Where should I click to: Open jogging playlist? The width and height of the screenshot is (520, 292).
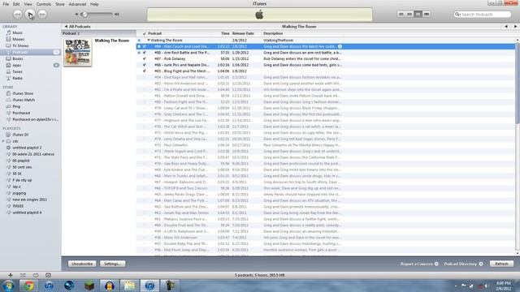click(x=19, y=193)
